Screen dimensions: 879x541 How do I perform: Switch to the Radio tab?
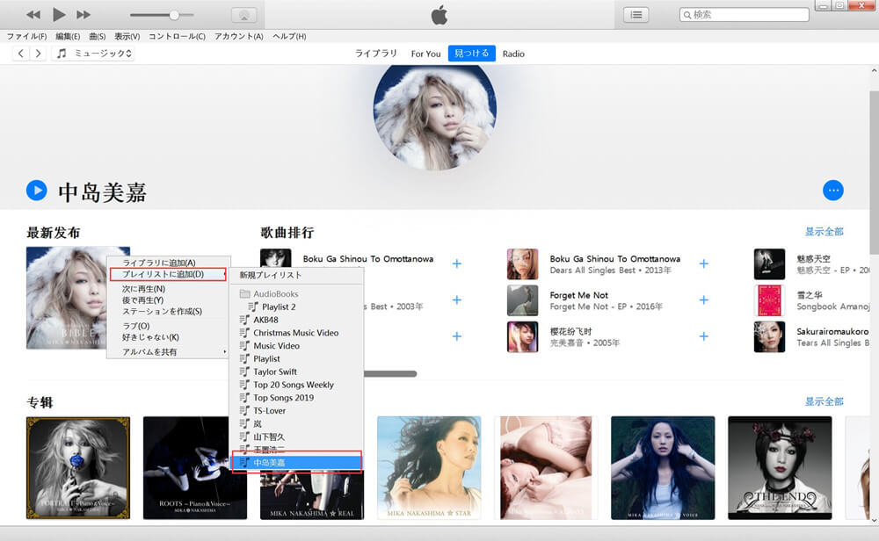click(x=513, y=54)
